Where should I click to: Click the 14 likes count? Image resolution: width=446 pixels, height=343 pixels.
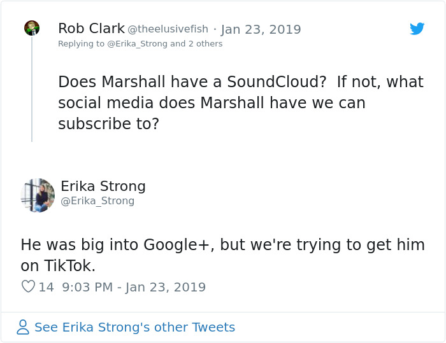[46, 287]
